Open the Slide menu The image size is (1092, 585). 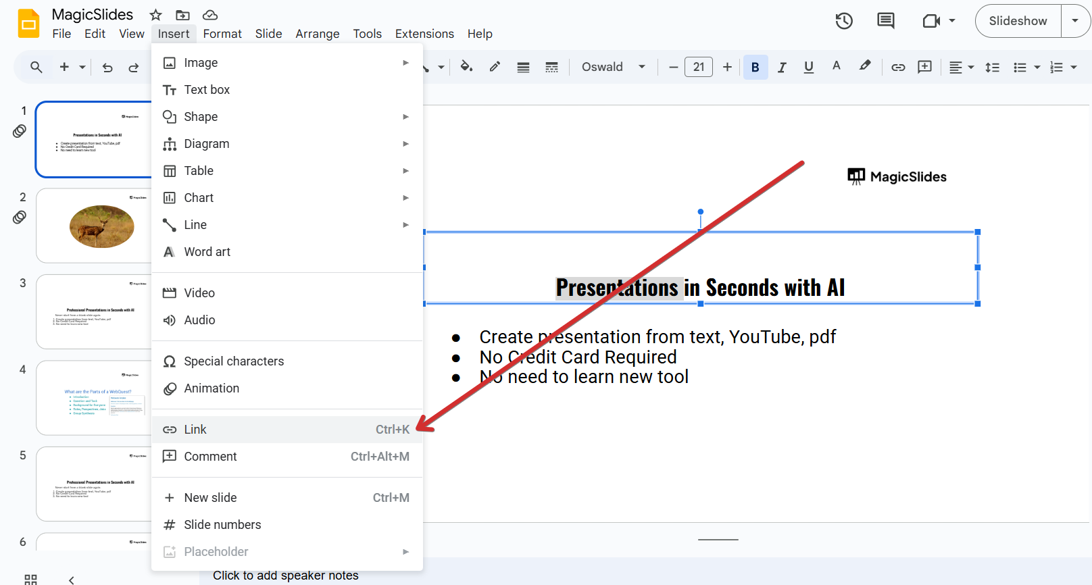[268, 34]
